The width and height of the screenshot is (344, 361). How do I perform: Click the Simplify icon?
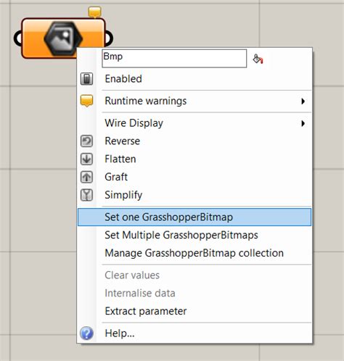(x=86, y=195)
